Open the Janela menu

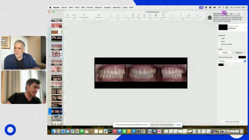125,7
